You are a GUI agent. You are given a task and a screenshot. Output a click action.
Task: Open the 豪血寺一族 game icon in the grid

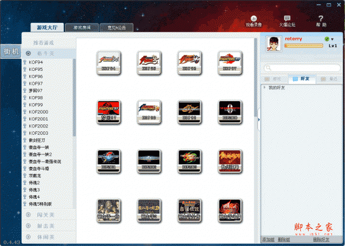coord(109,210)
